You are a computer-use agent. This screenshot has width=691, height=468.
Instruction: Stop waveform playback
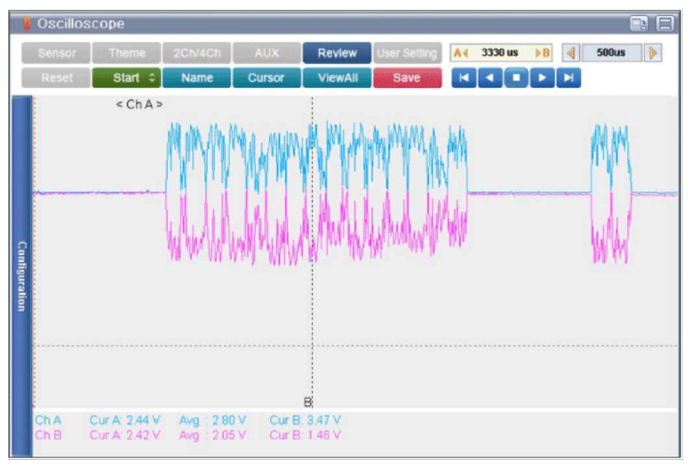[516, 78]
